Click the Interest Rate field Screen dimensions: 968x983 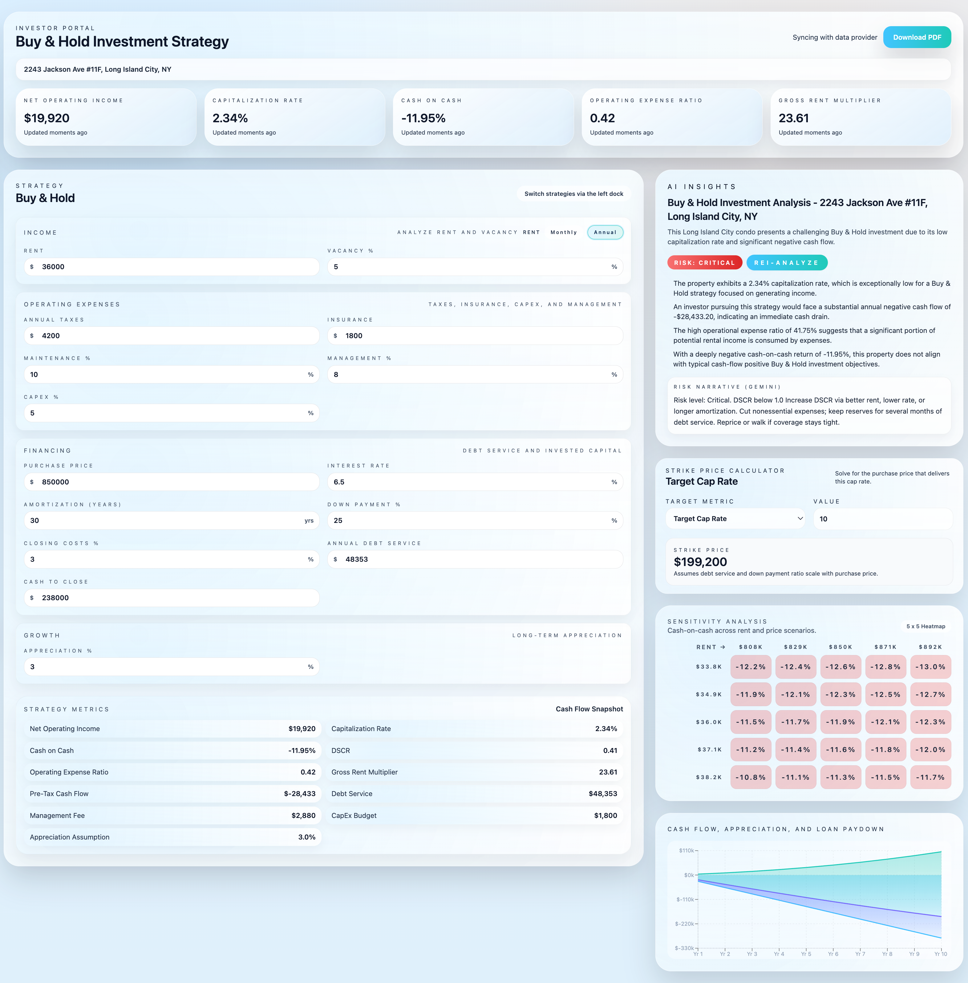475,482
